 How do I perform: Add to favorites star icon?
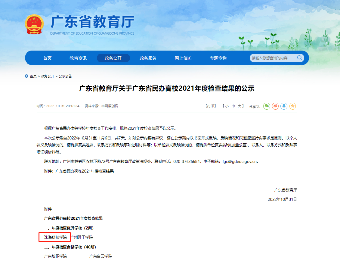pyautogui.click(x=293, y=106)
